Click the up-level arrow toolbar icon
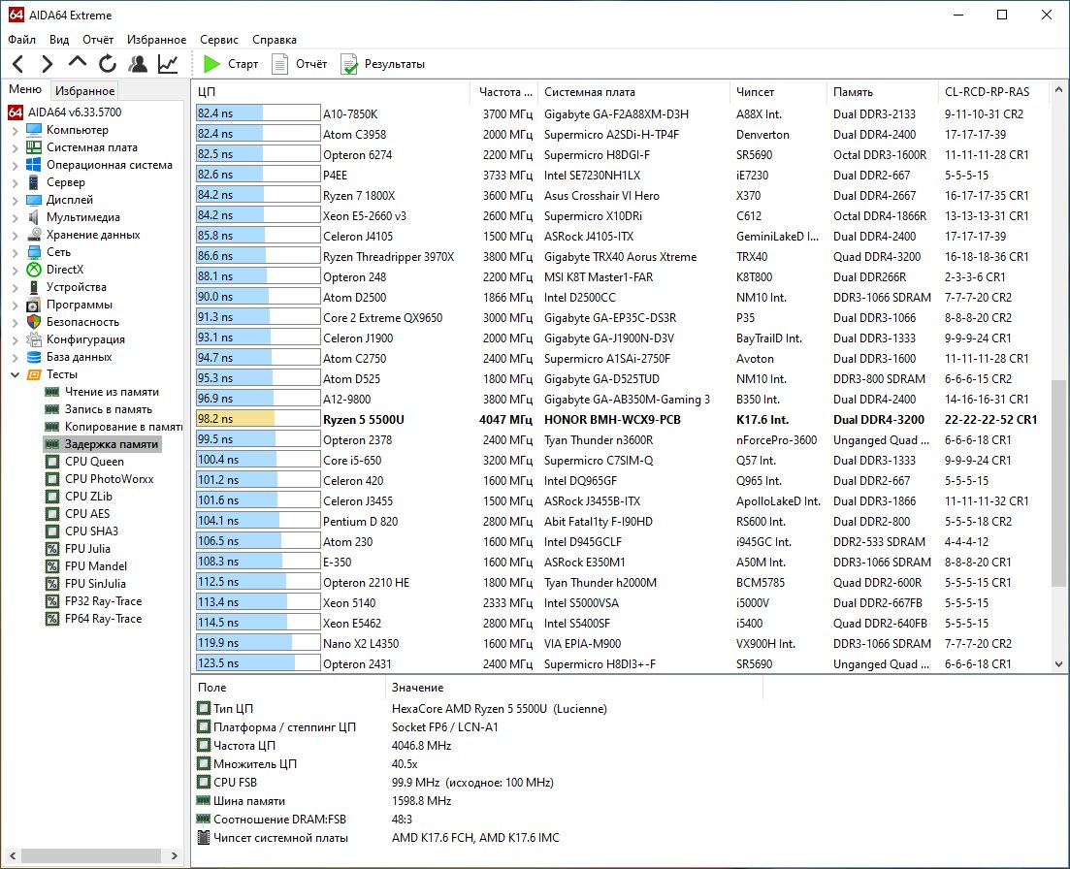1070x869 pixels. (x=77, y=63)
